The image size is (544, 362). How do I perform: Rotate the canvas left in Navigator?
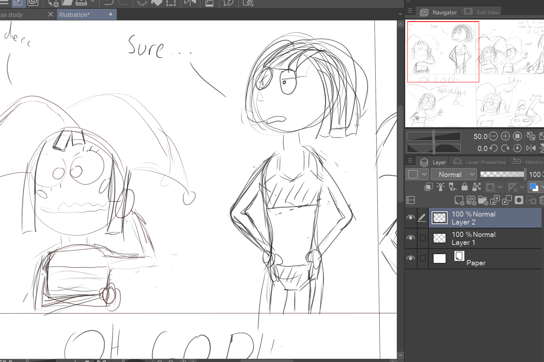(x=494, y=148)
